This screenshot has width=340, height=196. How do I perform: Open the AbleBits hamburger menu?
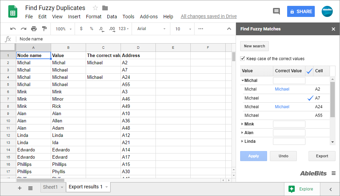(333, 173)
